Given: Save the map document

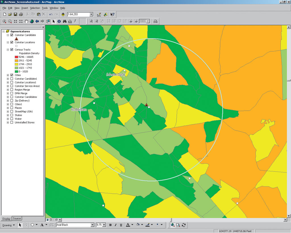Looking at the screenshot, I should 15,14.
